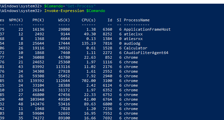Click the NPM value 48
Image resolution: width=224 pixels, height=120 pixels.
click(x=21, y=104)
